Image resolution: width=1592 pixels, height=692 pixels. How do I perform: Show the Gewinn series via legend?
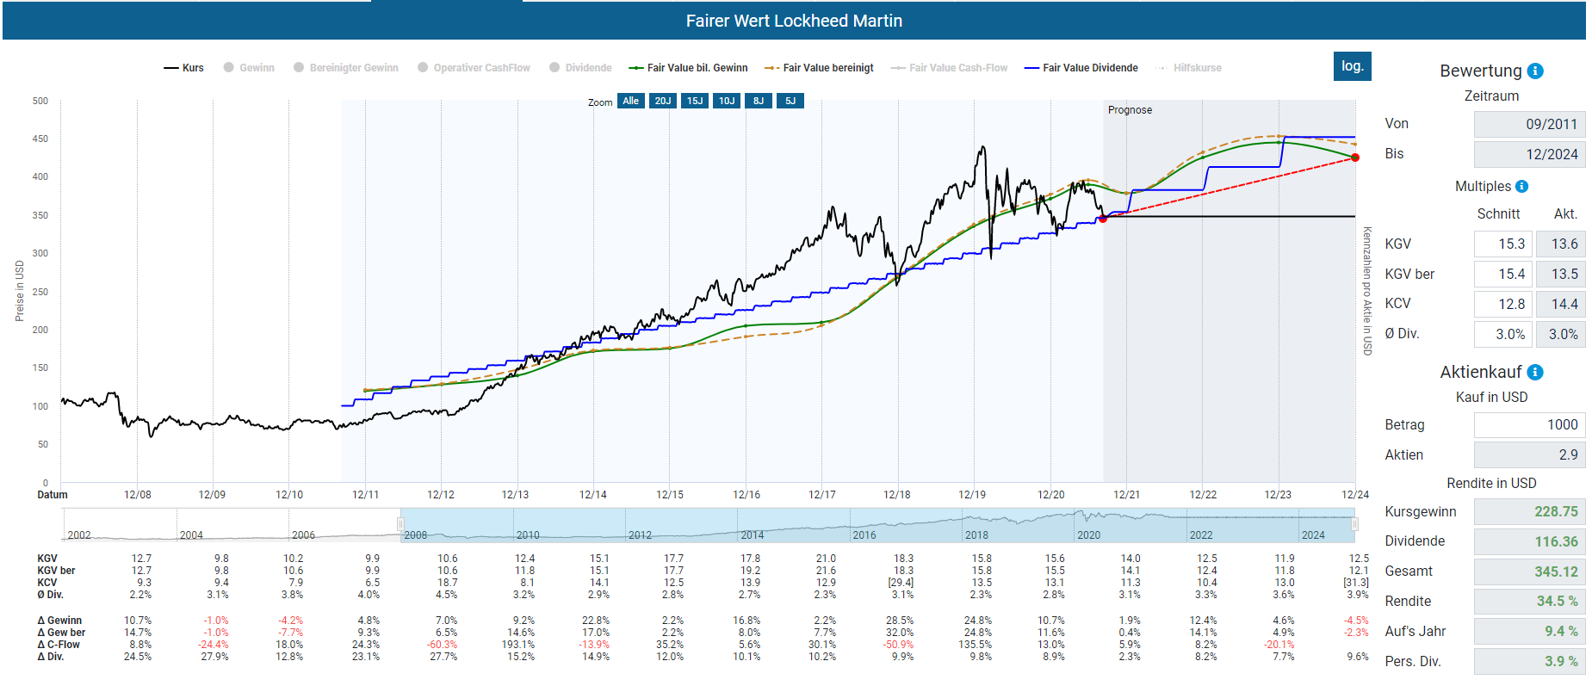point(249,68)
